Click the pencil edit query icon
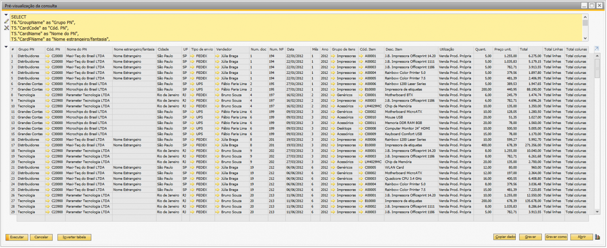Image resolution: width=607 pixels, height=248 pixels. coord(6,21)
